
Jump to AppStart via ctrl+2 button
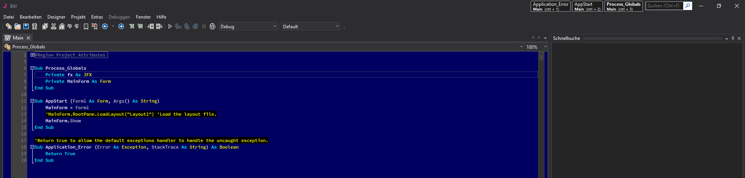point(587,6)
